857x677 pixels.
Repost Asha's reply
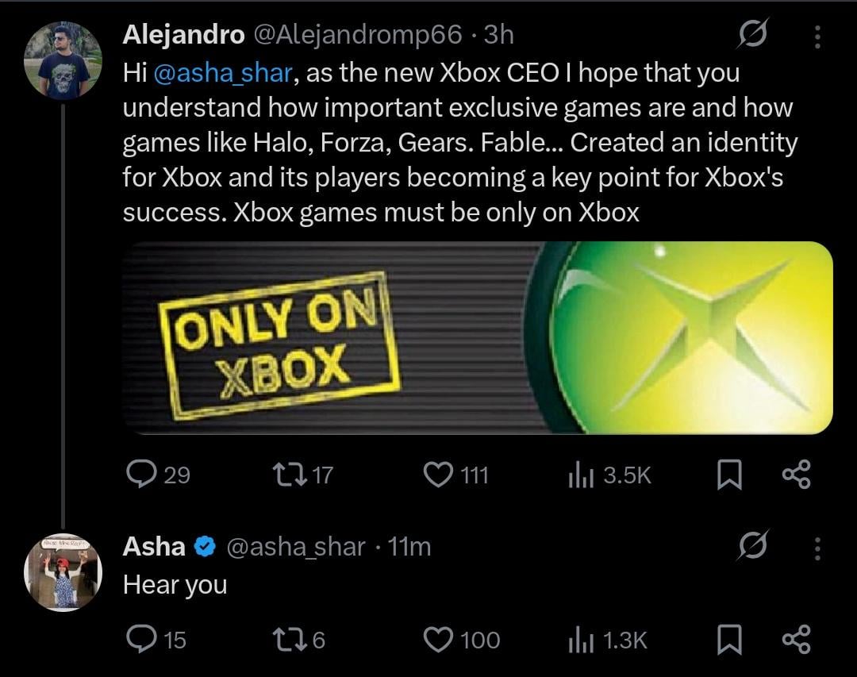tap(286, 640)
